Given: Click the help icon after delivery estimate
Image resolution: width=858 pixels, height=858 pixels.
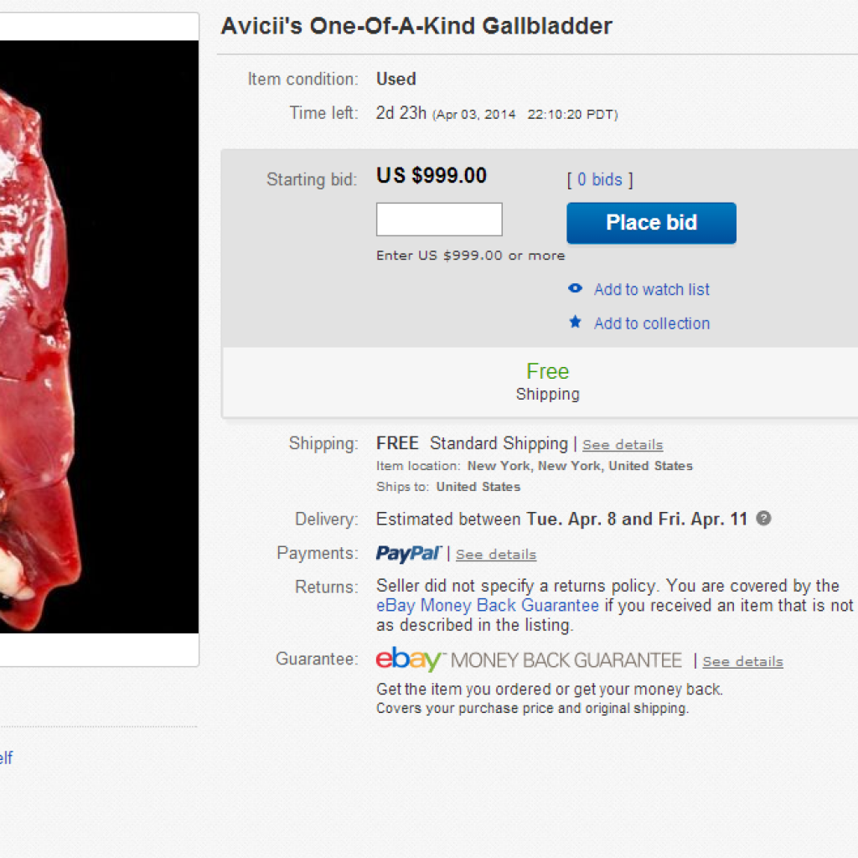Looking at the screenshot, I should 763,519.
